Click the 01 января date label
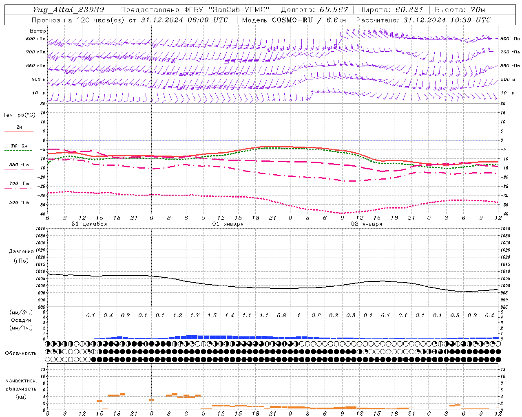 coord(228,224)
